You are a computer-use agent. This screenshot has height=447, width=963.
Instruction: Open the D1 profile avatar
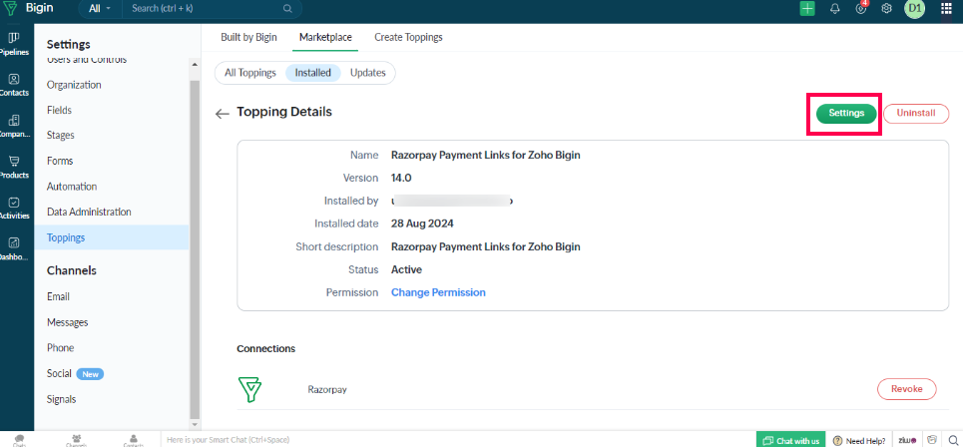coord(914,9)
